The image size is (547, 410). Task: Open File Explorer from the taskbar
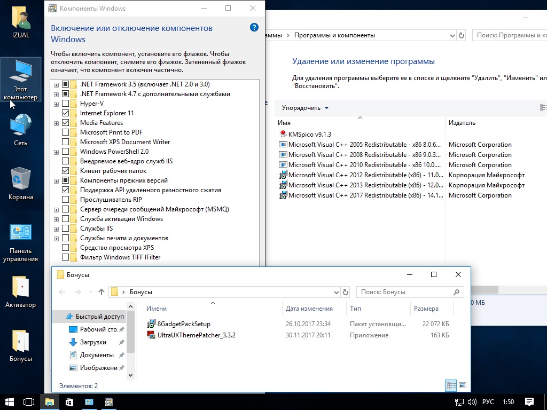[49, 402]
